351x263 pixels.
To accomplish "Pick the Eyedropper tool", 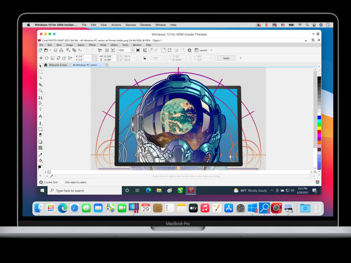I will [x=40, y=155].
